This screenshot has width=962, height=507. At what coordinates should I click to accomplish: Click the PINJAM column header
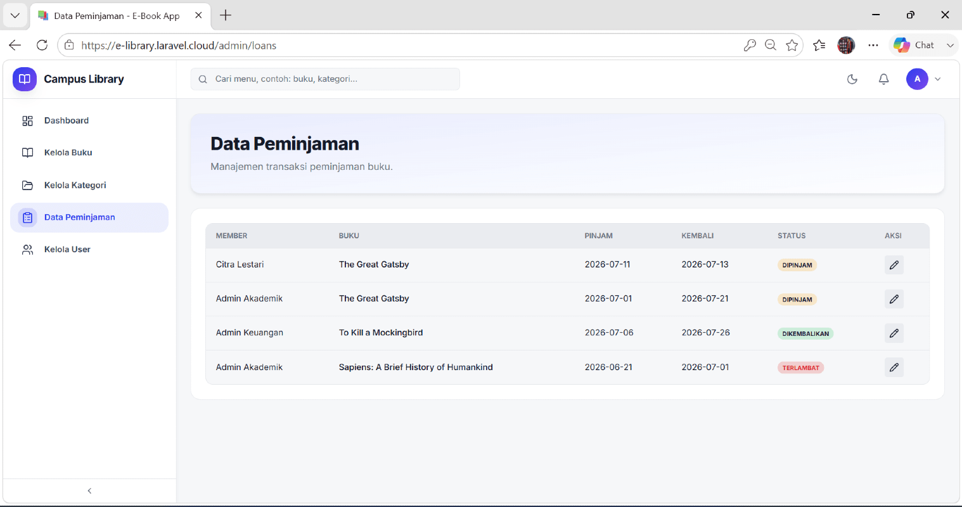click(598, 236)
